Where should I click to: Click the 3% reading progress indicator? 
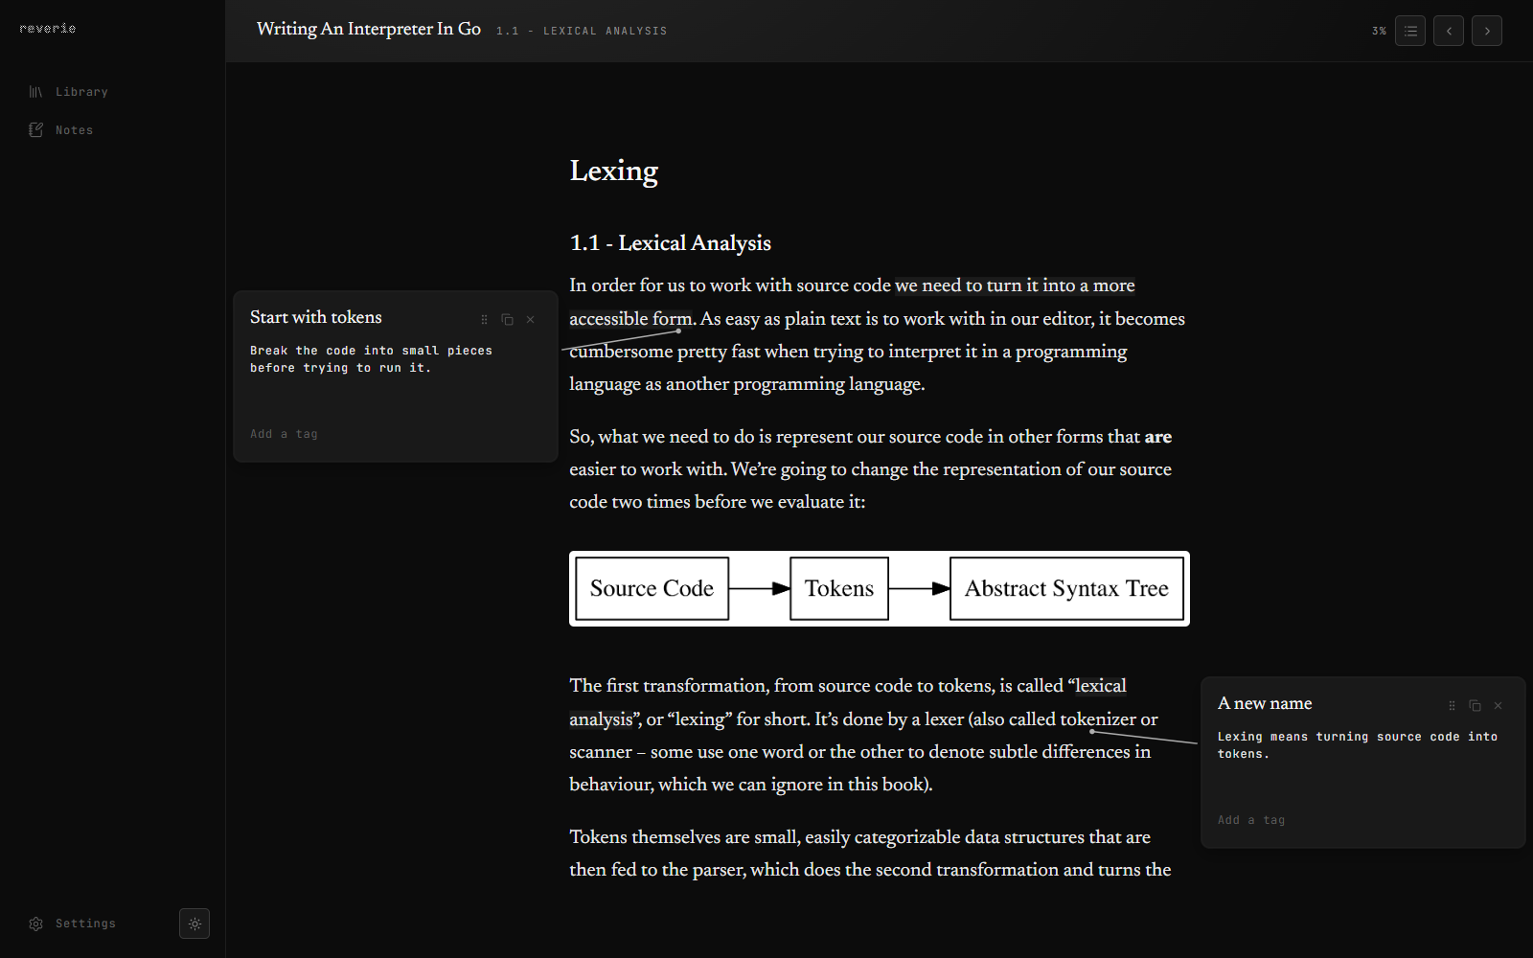pyautogui.click(x=1379, y=31)
